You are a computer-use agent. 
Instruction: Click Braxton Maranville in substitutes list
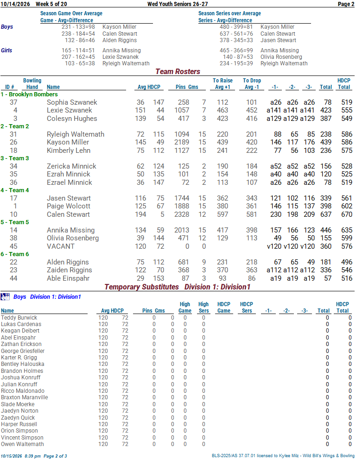pyautogui.click(x=24, y=397)
